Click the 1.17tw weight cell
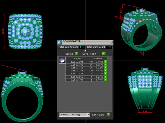This screenshot has height=123, width=165. coord(99,74)
